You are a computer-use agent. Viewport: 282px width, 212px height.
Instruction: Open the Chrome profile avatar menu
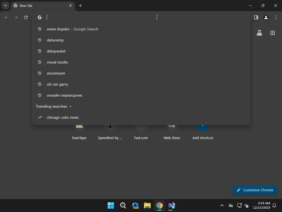click(x=266, y=17)
